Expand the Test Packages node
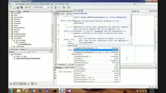166x93 pixels. 12,47
